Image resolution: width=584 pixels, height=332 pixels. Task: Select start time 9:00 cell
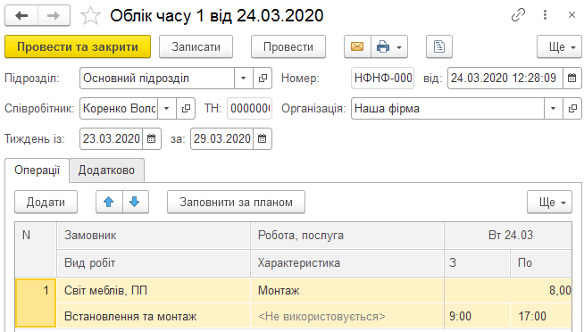coord(477,316)
